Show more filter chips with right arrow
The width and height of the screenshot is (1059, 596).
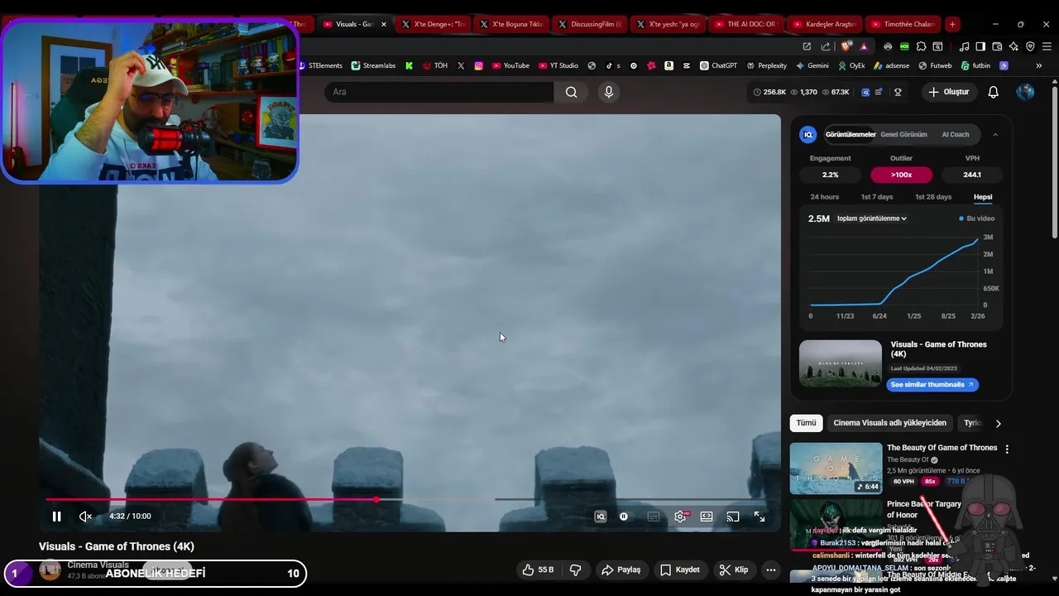(x=998, y=423)
